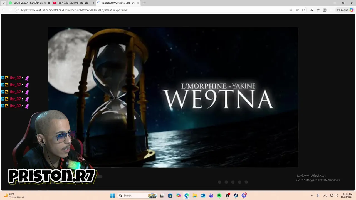Add this page to favorites star
356x200 pixels.
303,10
